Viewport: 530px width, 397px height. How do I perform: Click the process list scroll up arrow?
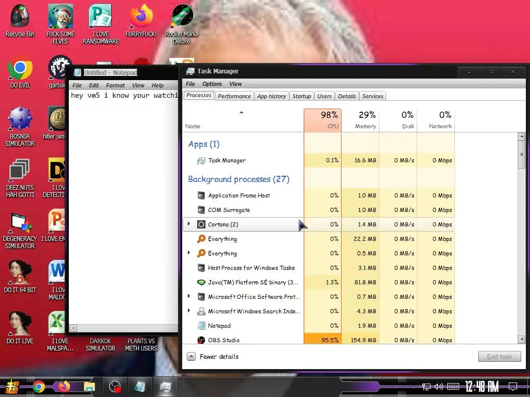[x=522, y=136]
